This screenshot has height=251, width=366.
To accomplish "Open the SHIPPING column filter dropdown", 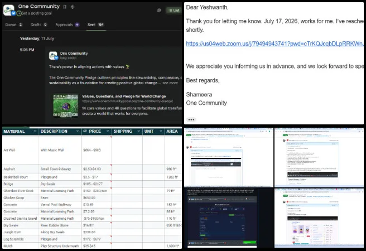I will (x=139, y=131).
